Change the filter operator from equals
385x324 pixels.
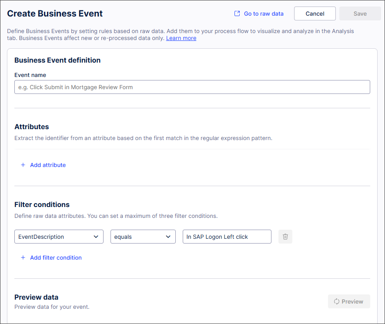[x=143, y=236]
